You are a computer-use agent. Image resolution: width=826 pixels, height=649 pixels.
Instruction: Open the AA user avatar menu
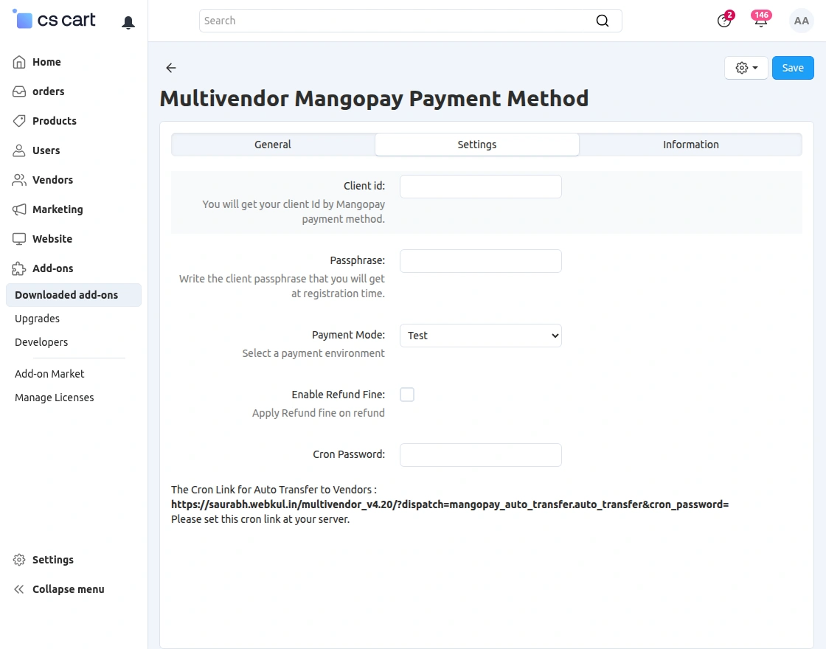[x=801, y=21]
